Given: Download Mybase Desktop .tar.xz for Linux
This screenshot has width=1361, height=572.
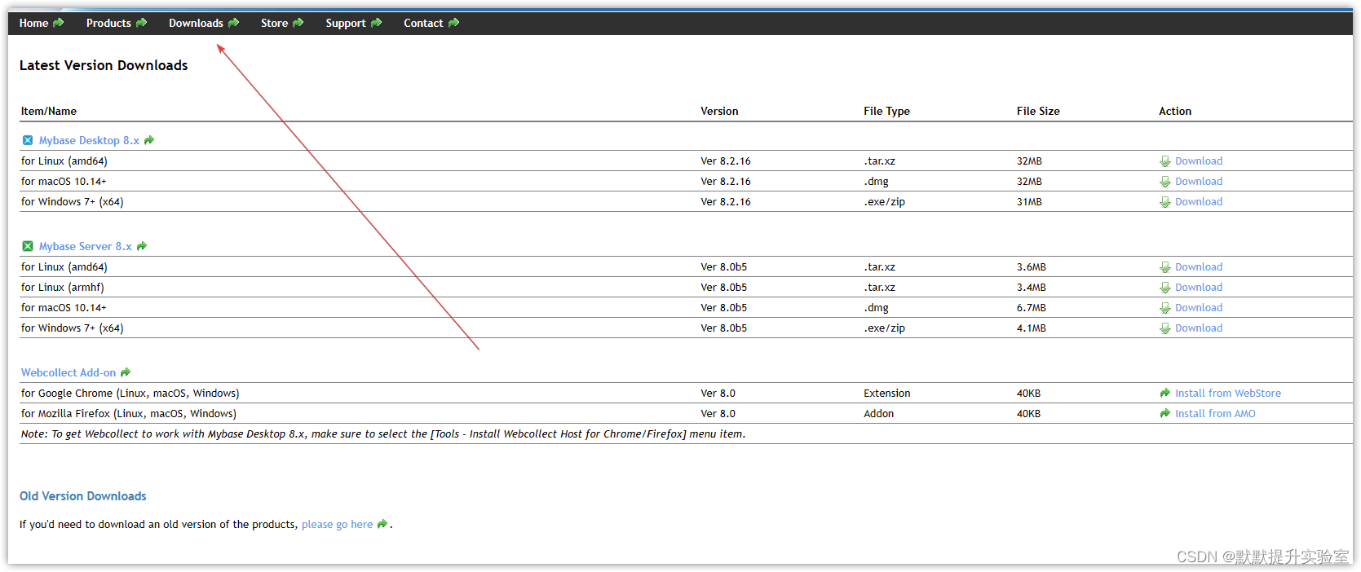Looking at the screenshot, I should [1199, 161].
